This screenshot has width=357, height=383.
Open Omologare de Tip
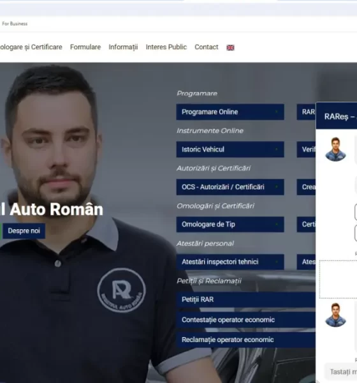(230, 224)
